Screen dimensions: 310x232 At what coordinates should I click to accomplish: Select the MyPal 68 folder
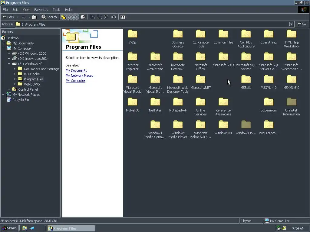click(x=133, y=105)
